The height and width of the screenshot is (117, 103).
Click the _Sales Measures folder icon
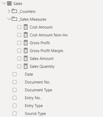[14, 19]
